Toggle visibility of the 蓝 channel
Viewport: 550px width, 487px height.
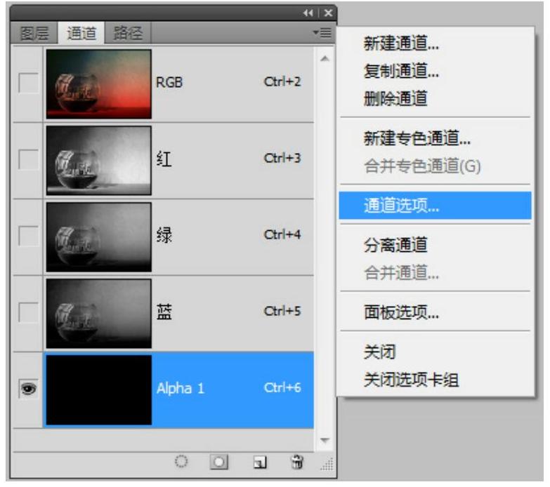(28, 314)
